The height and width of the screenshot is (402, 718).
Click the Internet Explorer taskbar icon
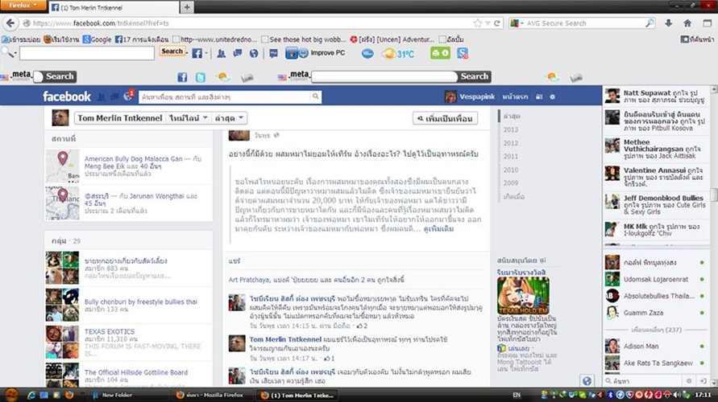click(x=31, y=395)
